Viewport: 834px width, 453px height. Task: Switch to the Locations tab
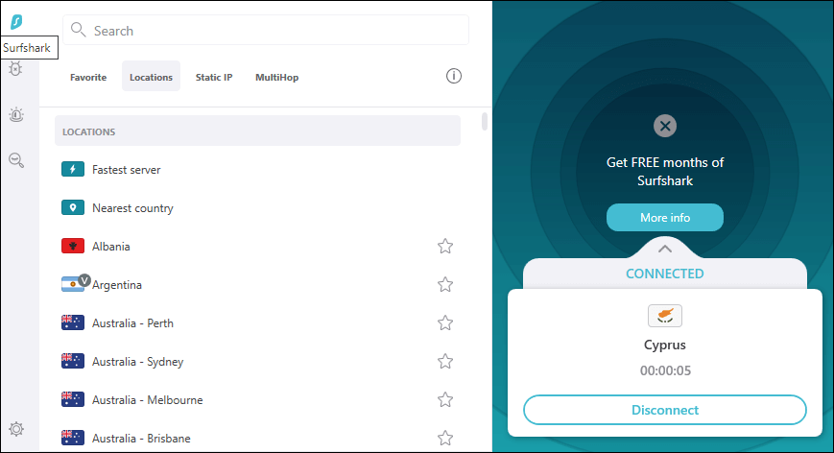(151, 77)
